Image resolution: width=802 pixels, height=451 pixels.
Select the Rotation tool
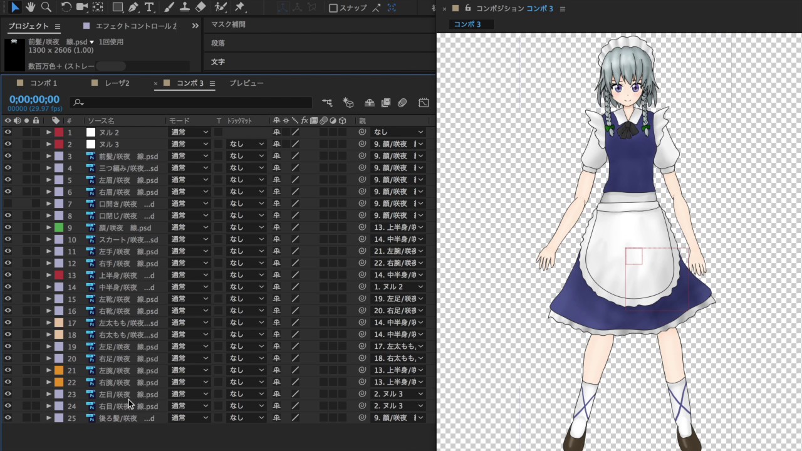click(66, 7)
